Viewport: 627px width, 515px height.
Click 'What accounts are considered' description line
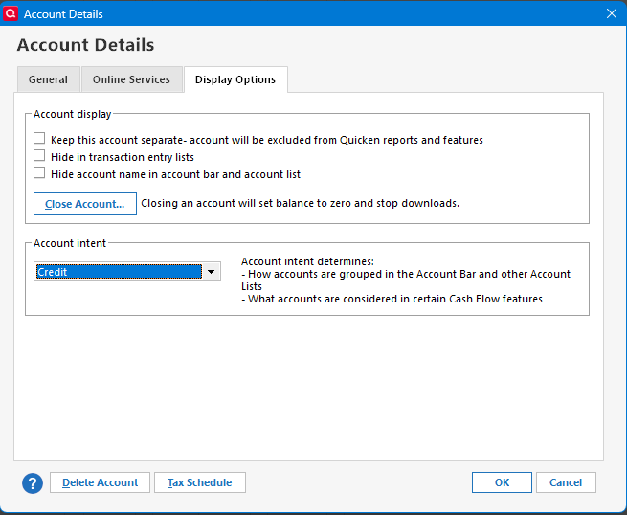click(392, 299)
